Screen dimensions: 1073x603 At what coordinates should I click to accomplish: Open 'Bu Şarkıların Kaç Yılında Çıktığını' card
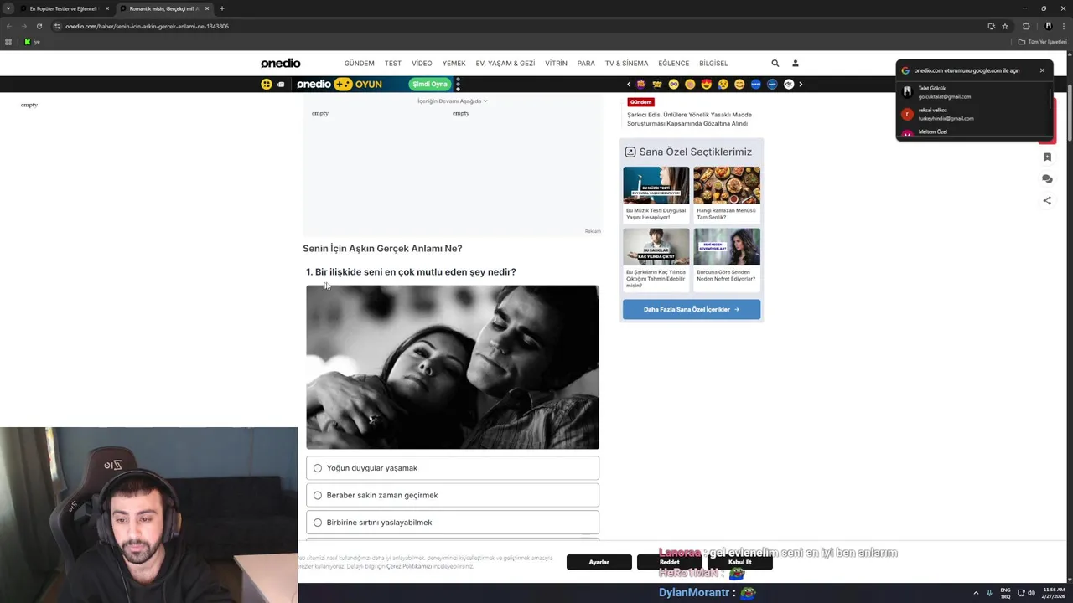tap(656, 259)
